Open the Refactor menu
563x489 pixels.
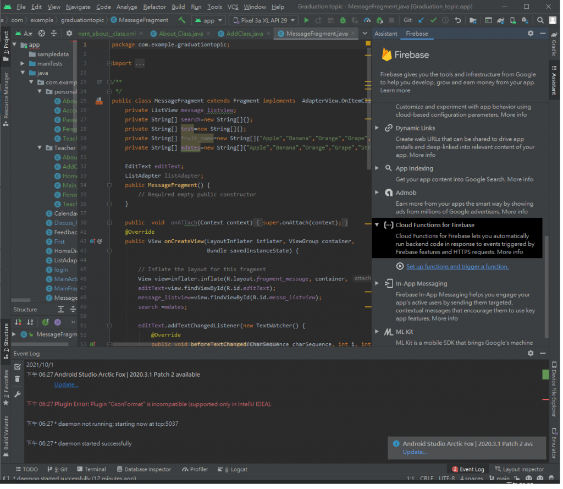[x=154, y=7]
